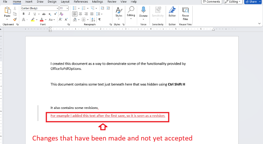Switch to the Draw tab
The width and height of the screenshot is (263, 144).
pos(40,2)
